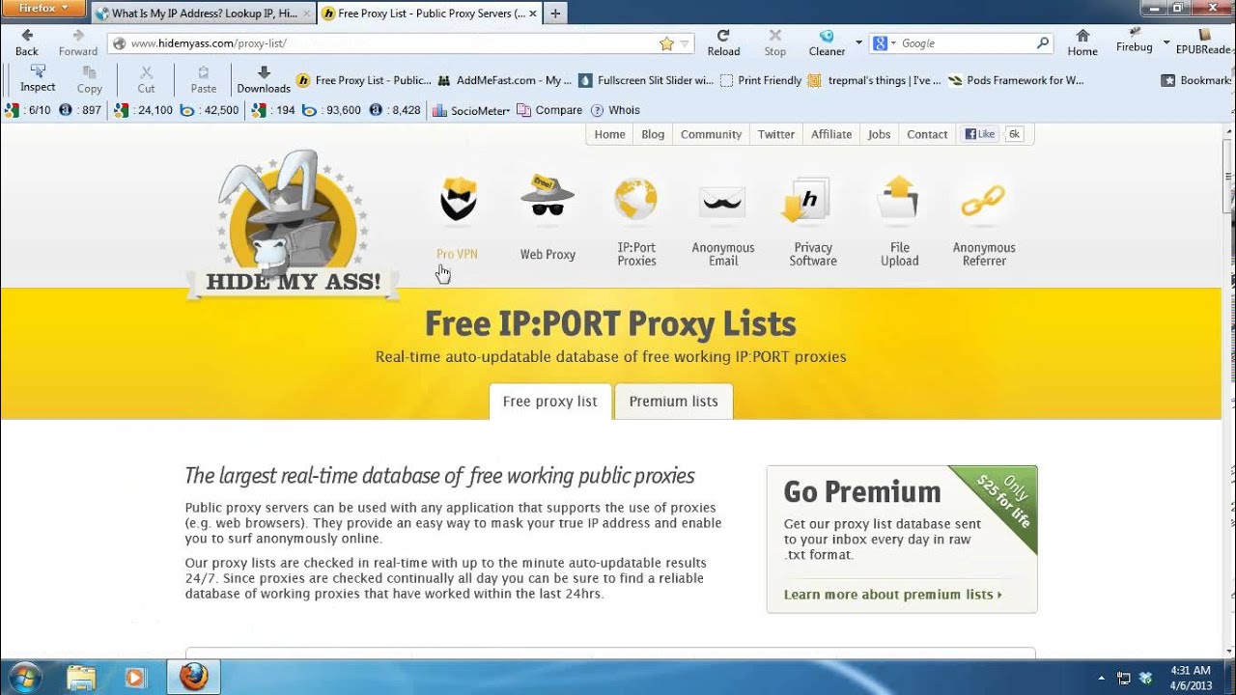This screenshot has width=1236, height=695.
Task: Open Anonymous Referrer chain icon
Action: click(983, 202)
